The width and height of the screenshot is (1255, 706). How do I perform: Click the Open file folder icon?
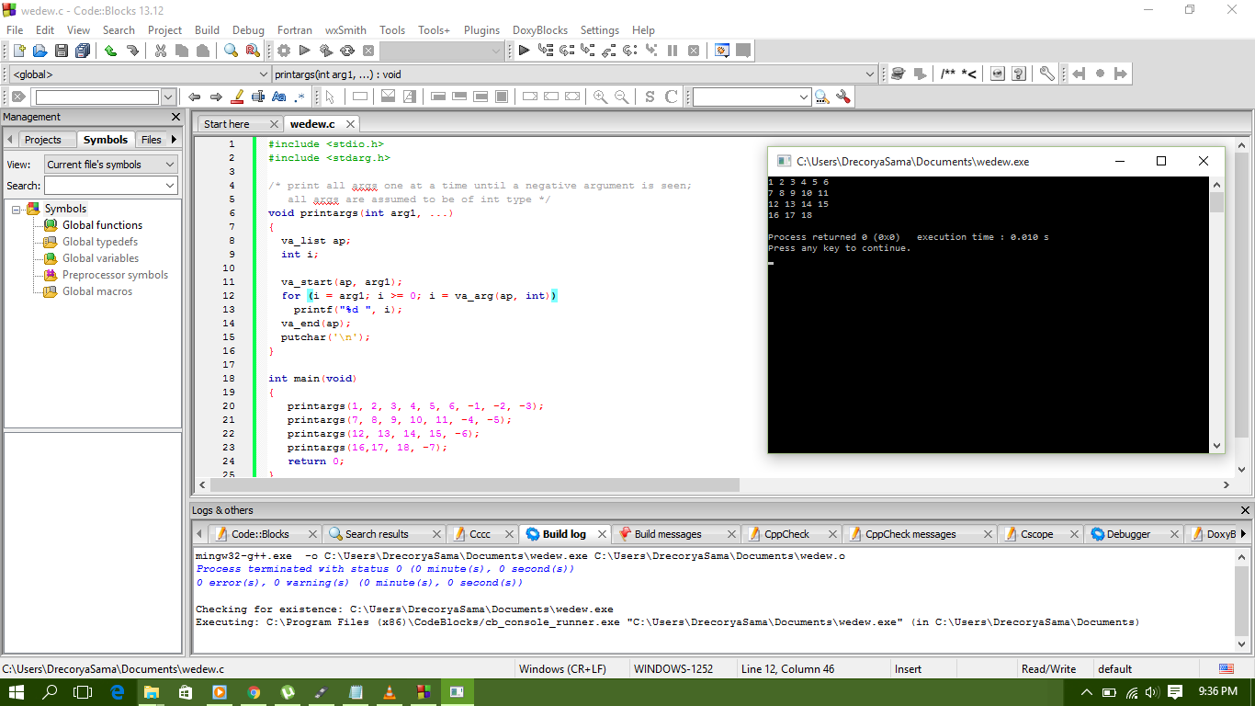[x=40, y=51]
